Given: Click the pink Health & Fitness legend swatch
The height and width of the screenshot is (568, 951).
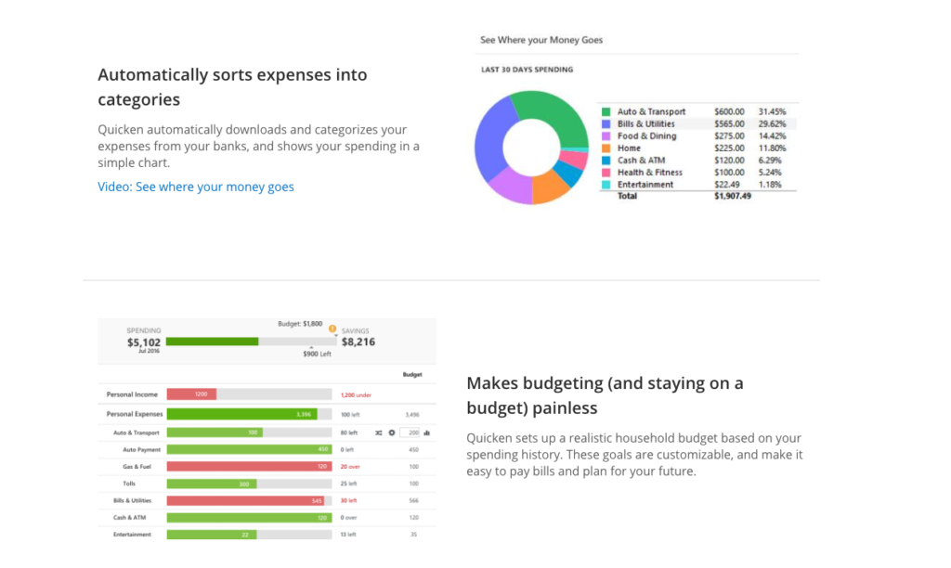Looking at the screenshot, I should pyautogui.click(x=606, y=172).
